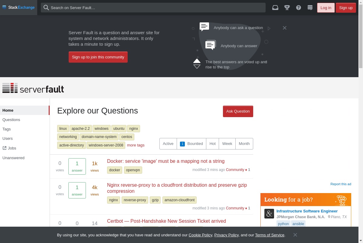Select the ubuntu tag
The height and width of the screenshot is (243, 363).
coord(119,129)
